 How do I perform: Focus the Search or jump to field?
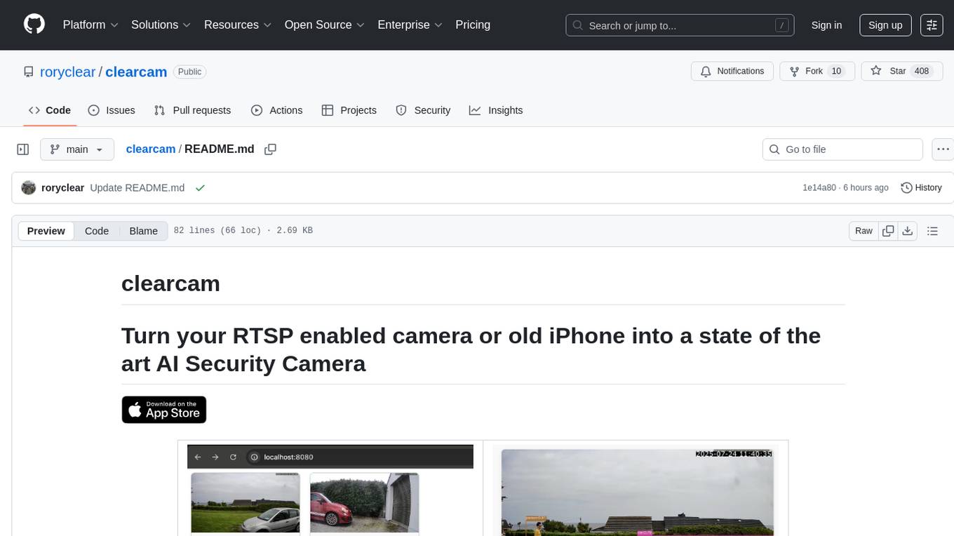click(680, 25)
